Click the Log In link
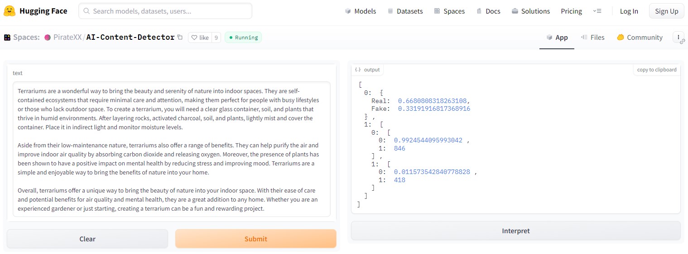This screenshot has width=688, height=254. click(629, 11)
